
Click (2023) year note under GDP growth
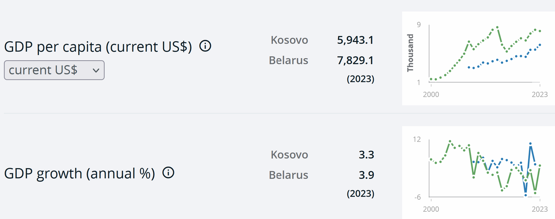[x=360, y=193]
